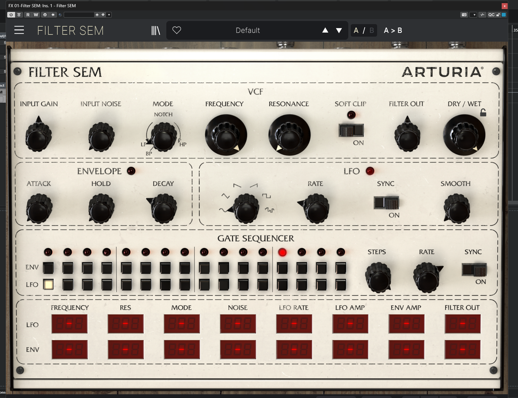This screenshot has width=518, height=398.
Task: Open ENV Mode modulation amount display
Action: click(182, 349)
